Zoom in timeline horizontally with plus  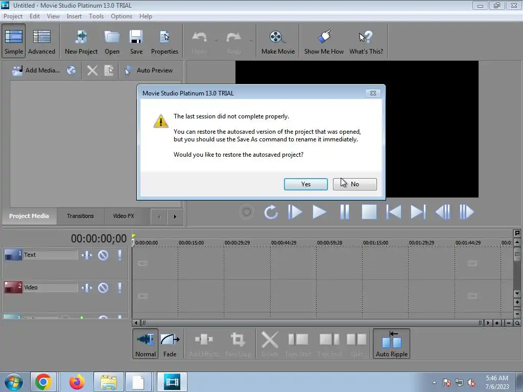click(497, 323)
